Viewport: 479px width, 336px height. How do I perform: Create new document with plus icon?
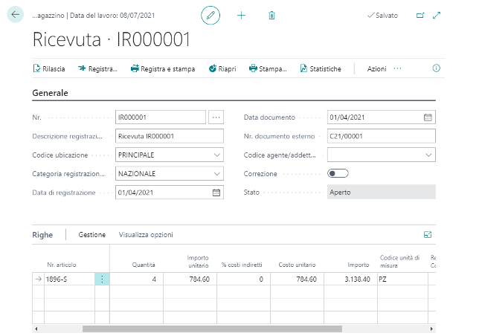click(241, 16)
